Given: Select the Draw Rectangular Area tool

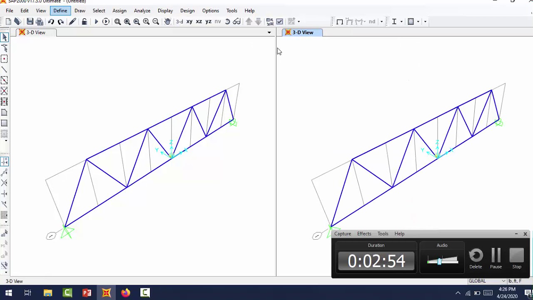Looking at the screenshot, I should tap(4, 123).
